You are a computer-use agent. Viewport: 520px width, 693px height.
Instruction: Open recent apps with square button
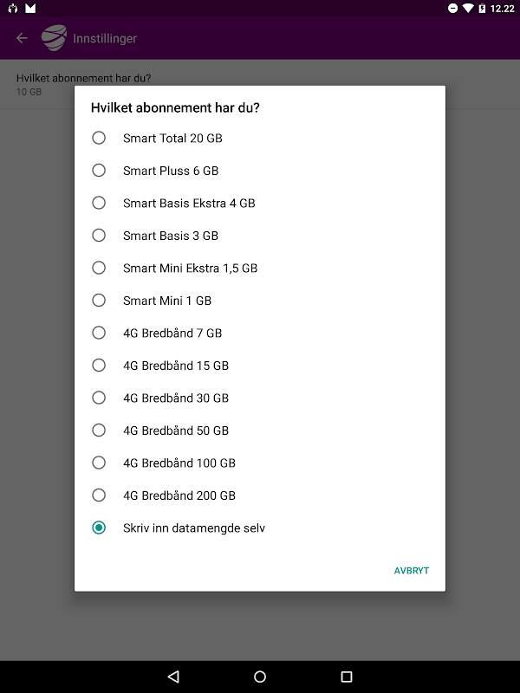click(x=347, y=677)
